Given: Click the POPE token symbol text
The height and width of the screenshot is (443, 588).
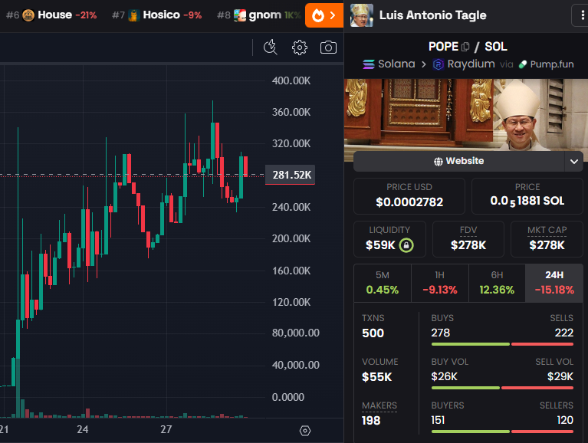Looking at the screenshot, I should coord(443,47).
